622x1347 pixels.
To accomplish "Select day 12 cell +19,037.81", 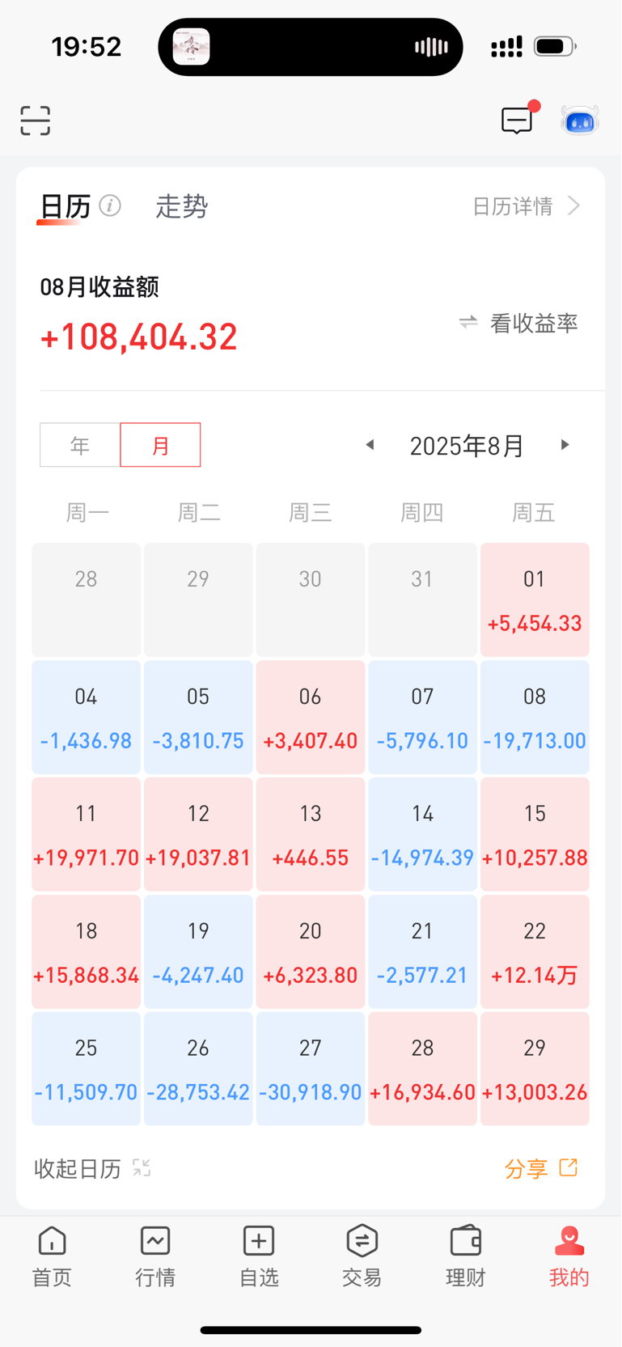I will [x=198, y=834].
